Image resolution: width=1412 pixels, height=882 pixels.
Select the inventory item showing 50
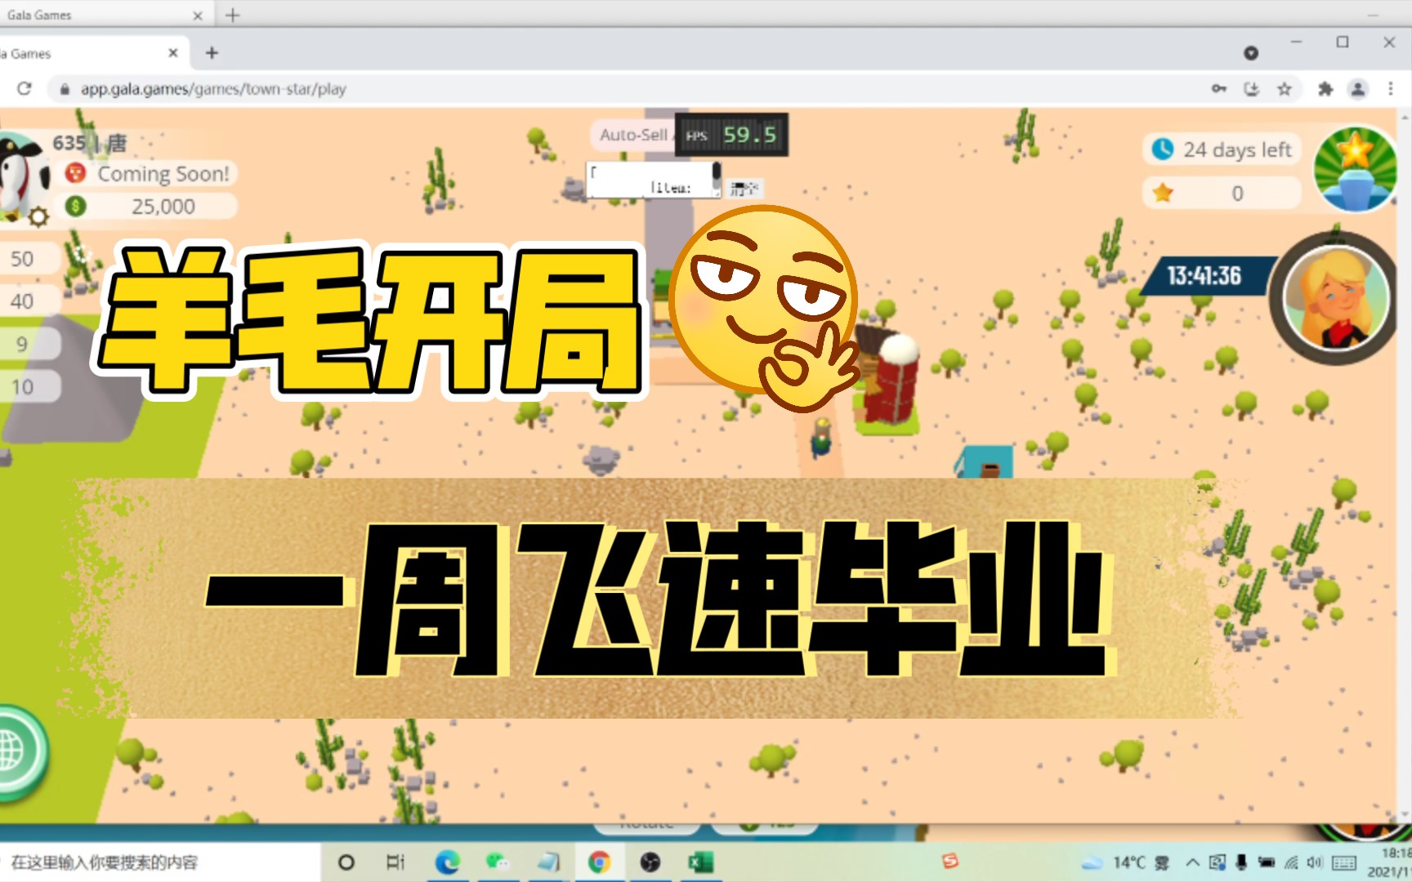tap(29, 259)
